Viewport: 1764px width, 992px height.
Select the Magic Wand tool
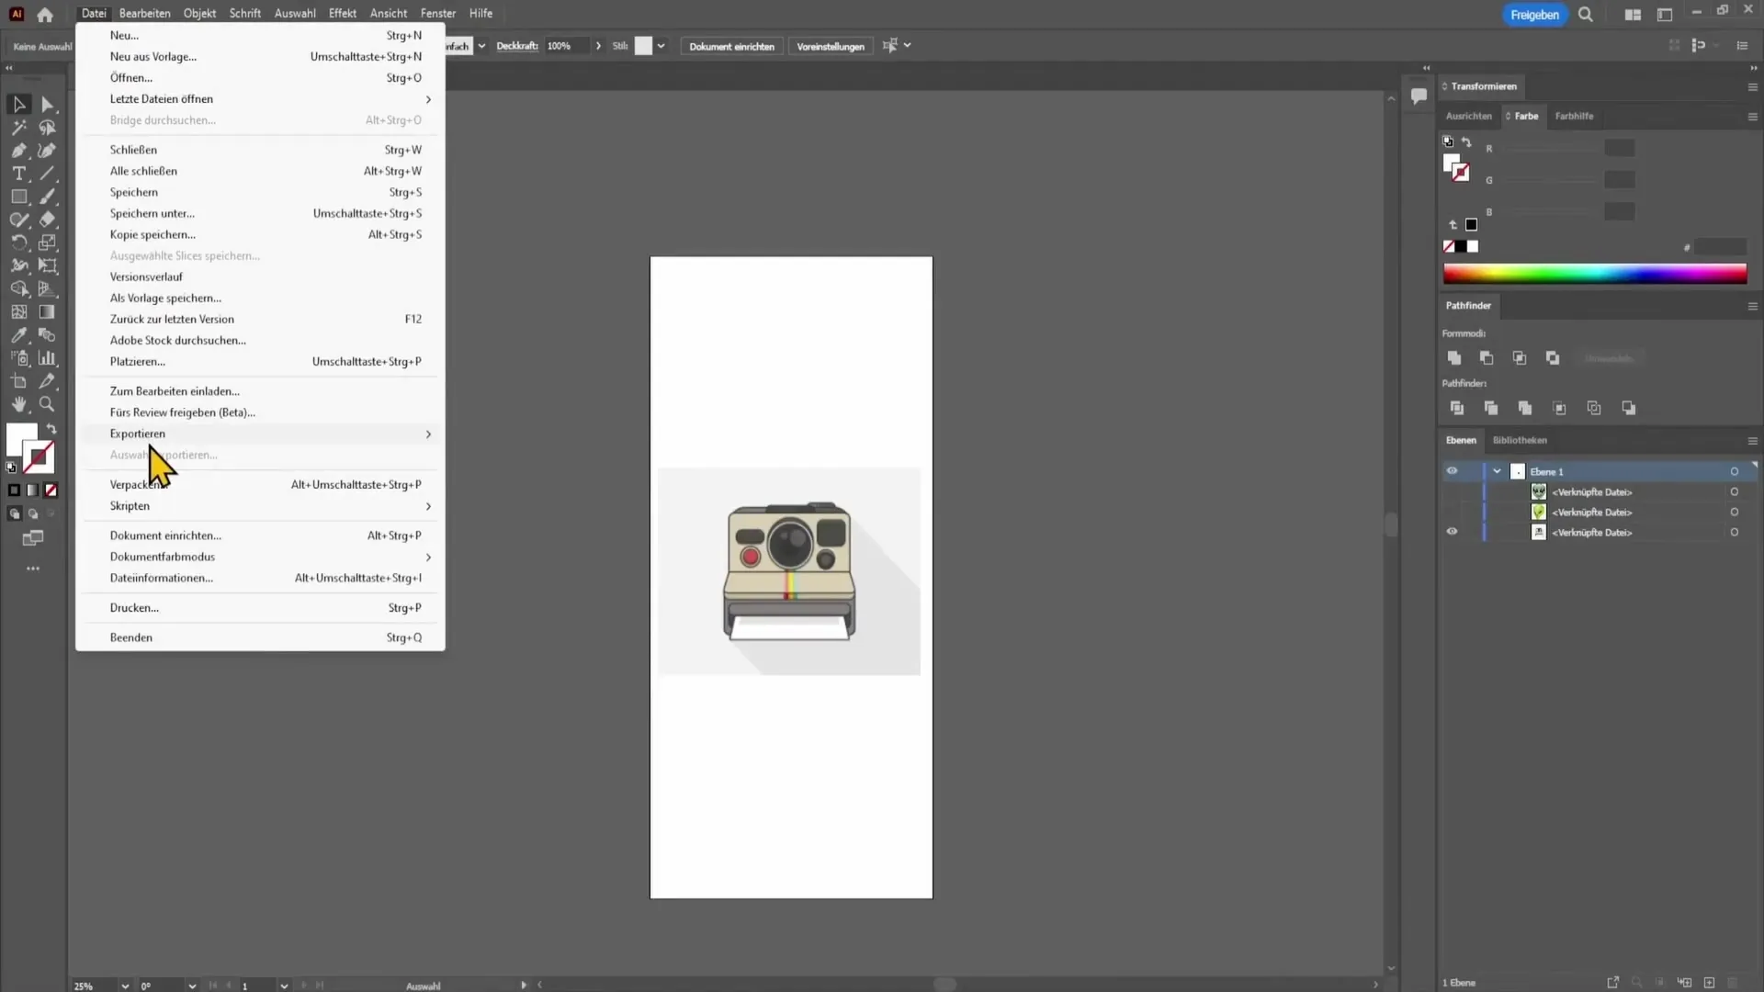pos(18,128)
